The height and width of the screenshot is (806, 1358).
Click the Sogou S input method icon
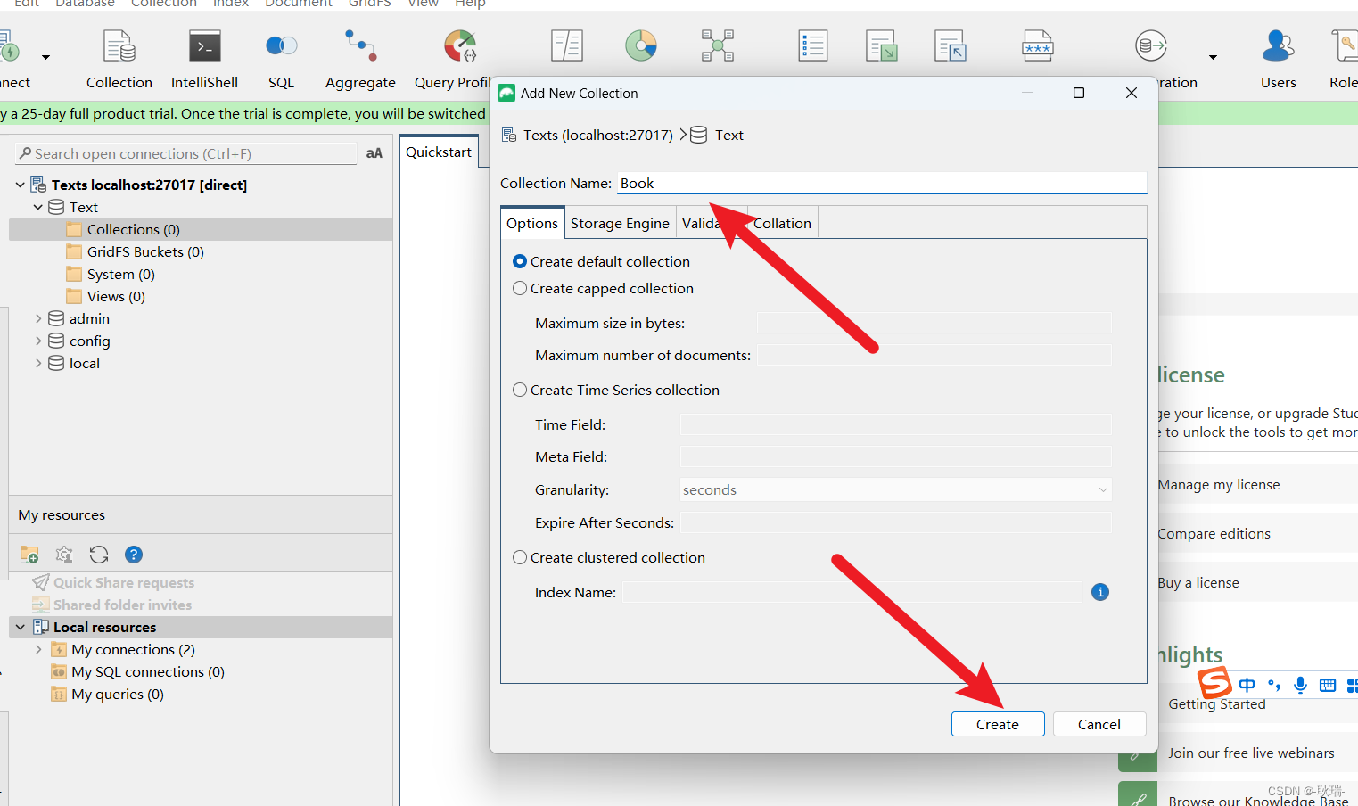(x=1214, y=683)
